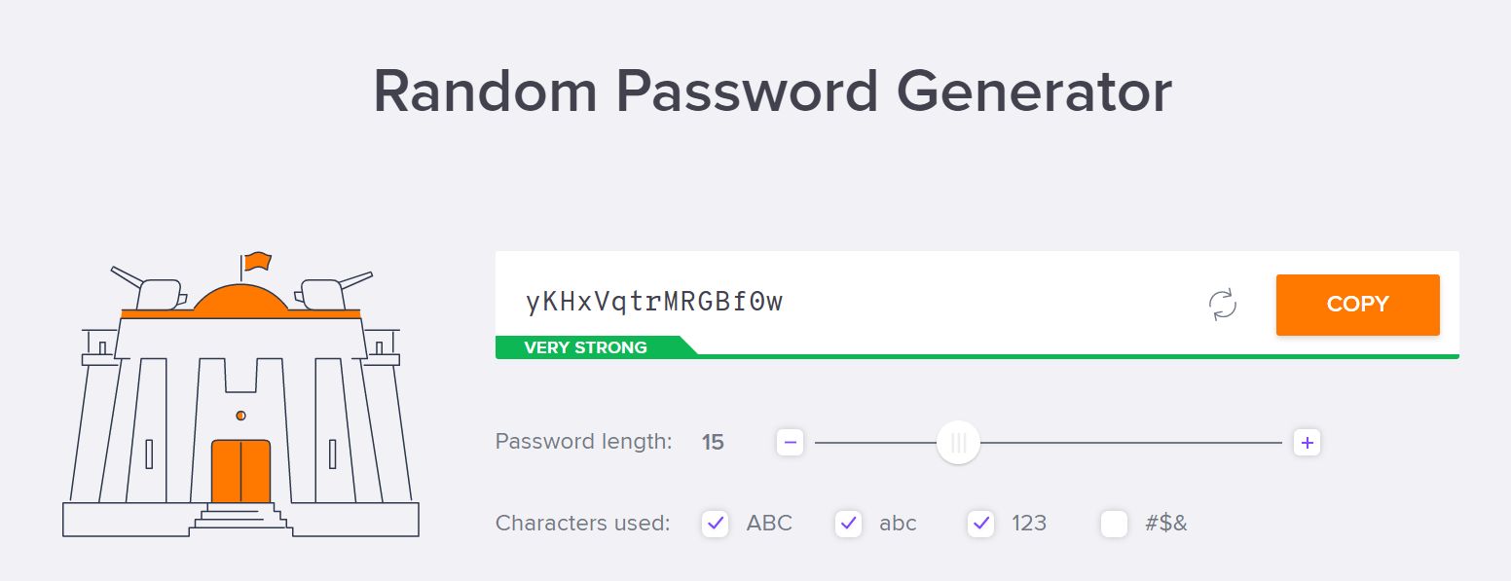
Task: Enable the #$& symbols checkbox
Action: tap(1115, 524)
